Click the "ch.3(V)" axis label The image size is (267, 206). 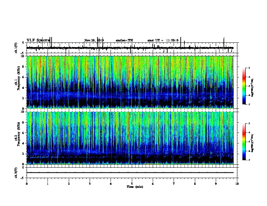pyautogui.click(x=16, y=173)
